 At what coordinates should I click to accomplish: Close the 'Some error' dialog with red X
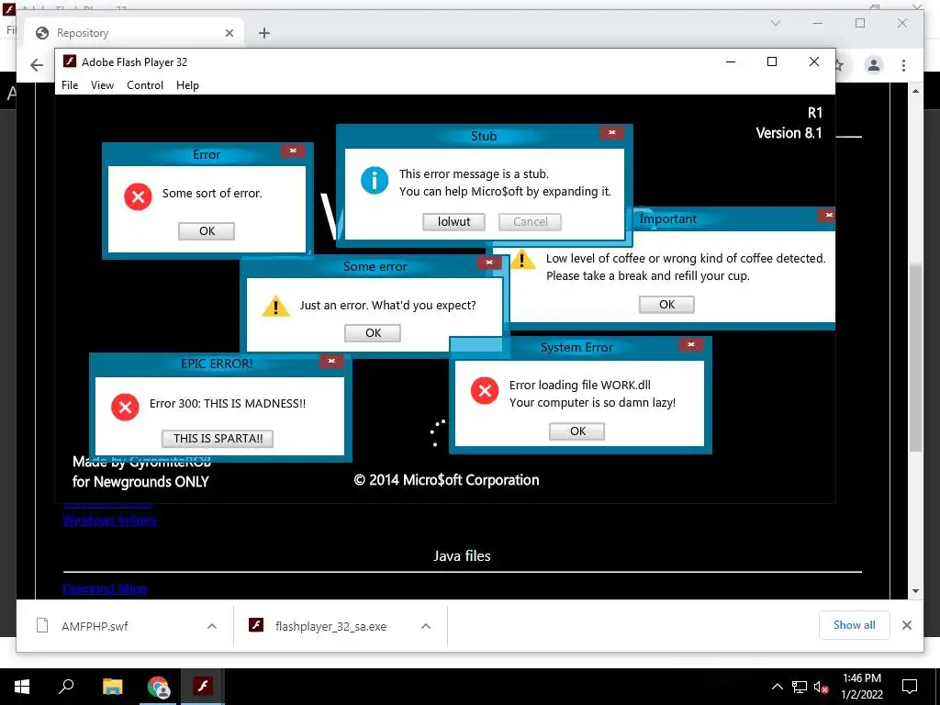coord(489,263)
